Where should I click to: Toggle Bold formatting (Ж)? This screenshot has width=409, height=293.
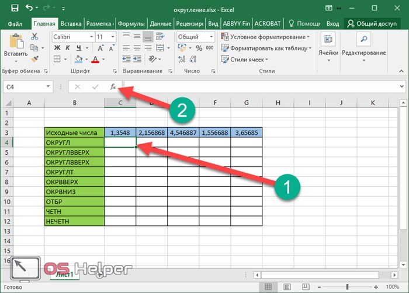coord(57,48)
